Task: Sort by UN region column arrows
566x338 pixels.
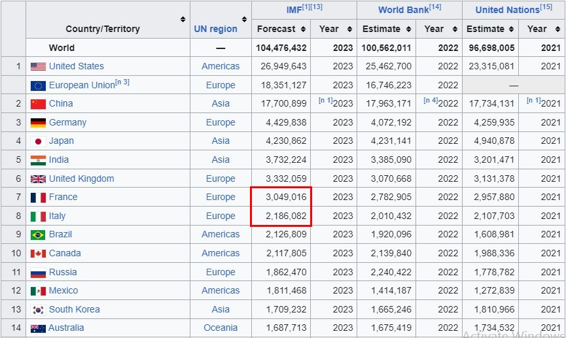Action: pyautogui.click(x=244, y=20)
